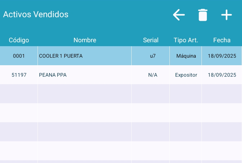242x163 pixels.
Task: Click the date in the COOLER row
Action: [x=222, y=56]
